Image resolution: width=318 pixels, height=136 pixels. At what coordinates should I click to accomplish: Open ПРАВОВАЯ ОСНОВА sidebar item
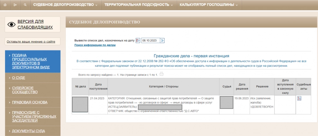(x=32, y=102)
